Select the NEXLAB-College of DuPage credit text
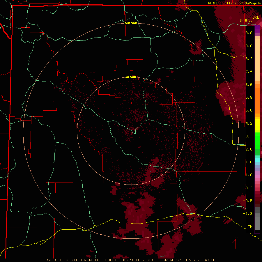The height and width of the screenshot is (262, 262). [x=232, y=3]
